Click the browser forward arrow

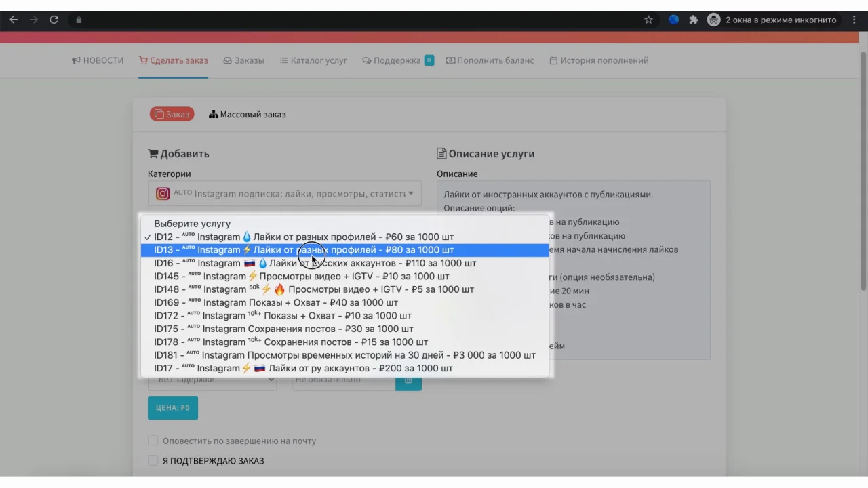click(34, 20)
